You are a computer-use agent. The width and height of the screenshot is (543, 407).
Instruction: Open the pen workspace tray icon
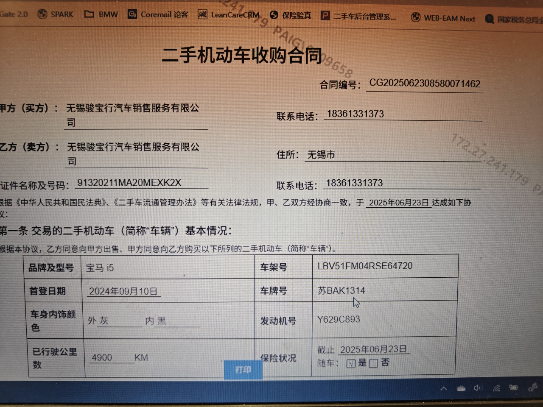pyautogui.click(x=533, y=387)
